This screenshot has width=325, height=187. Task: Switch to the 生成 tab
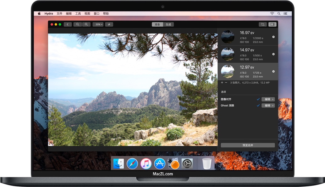pyautogui.click(x=168, y=24)
